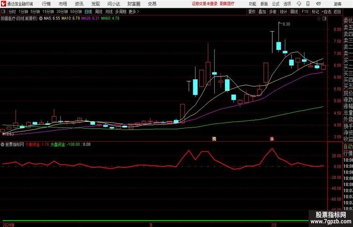
Task: Click the 游客 guest account label
Action: tap(338, 4)
